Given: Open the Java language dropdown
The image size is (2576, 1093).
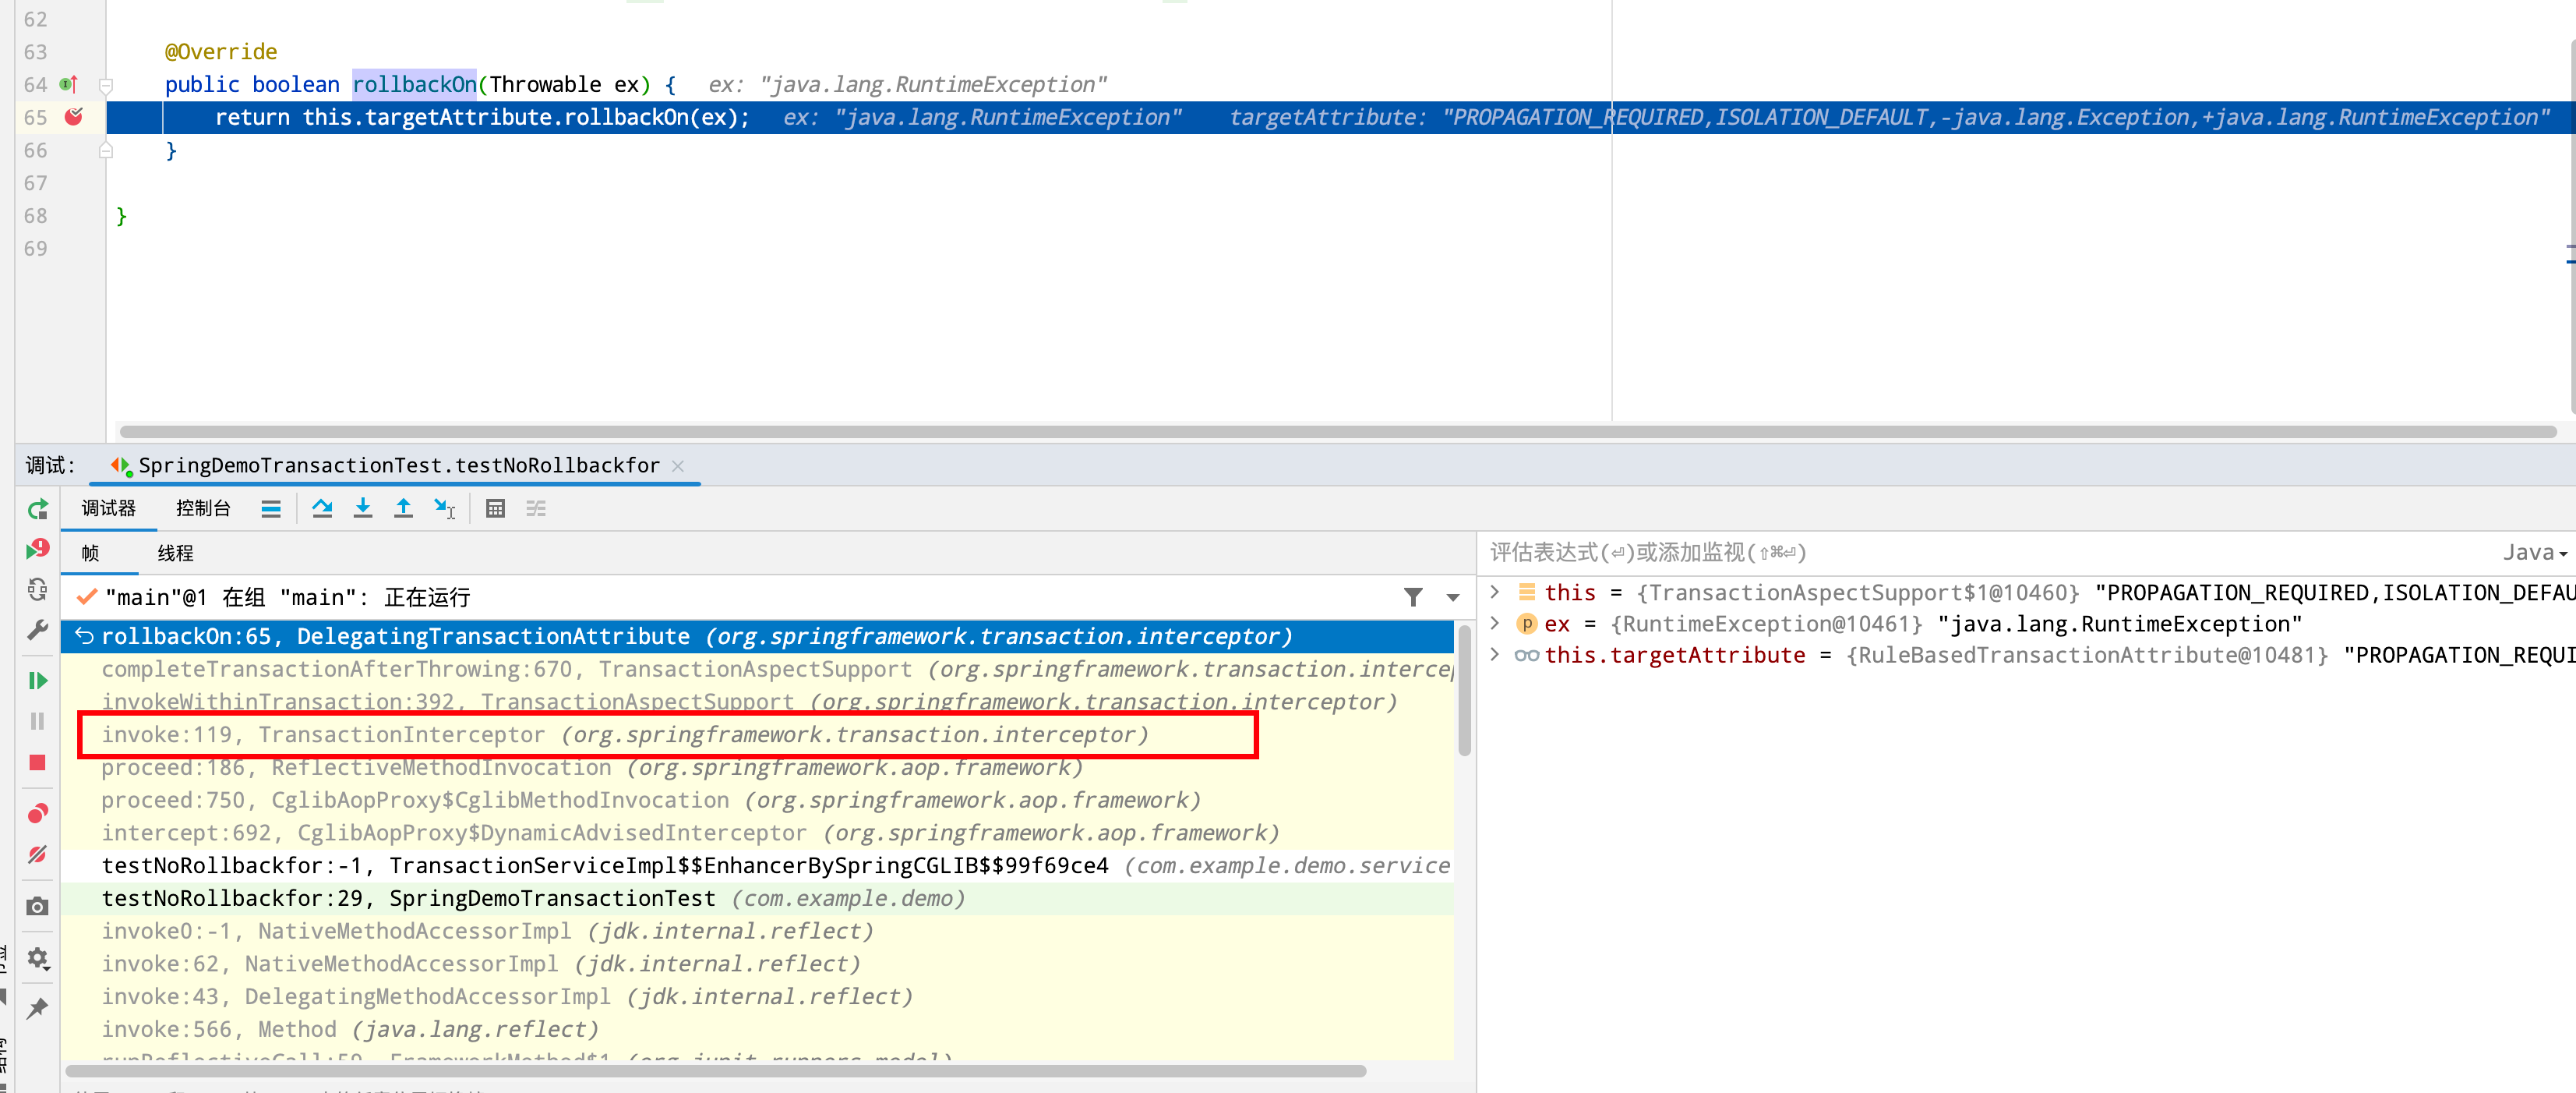Looking at the screenshot, I should (2535, 553).
